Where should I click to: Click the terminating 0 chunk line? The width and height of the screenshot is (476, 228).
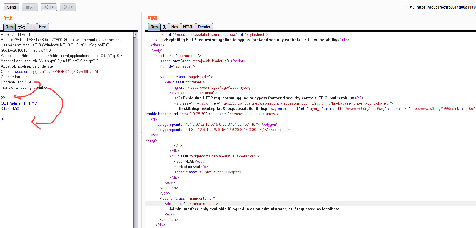2,119
